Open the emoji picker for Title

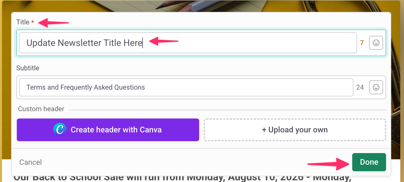click(376, 43)
